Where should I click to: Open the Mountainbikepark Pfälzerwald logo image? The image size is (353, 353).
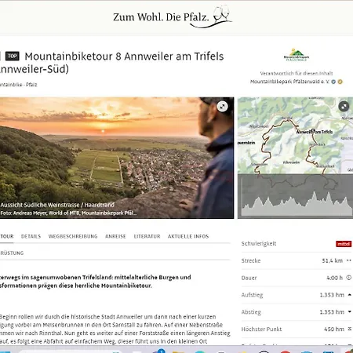(297, 55)
